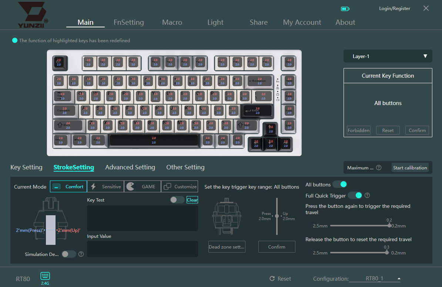
Task: Open the Maximum travel help question icon
Action: tap(379, 168)
